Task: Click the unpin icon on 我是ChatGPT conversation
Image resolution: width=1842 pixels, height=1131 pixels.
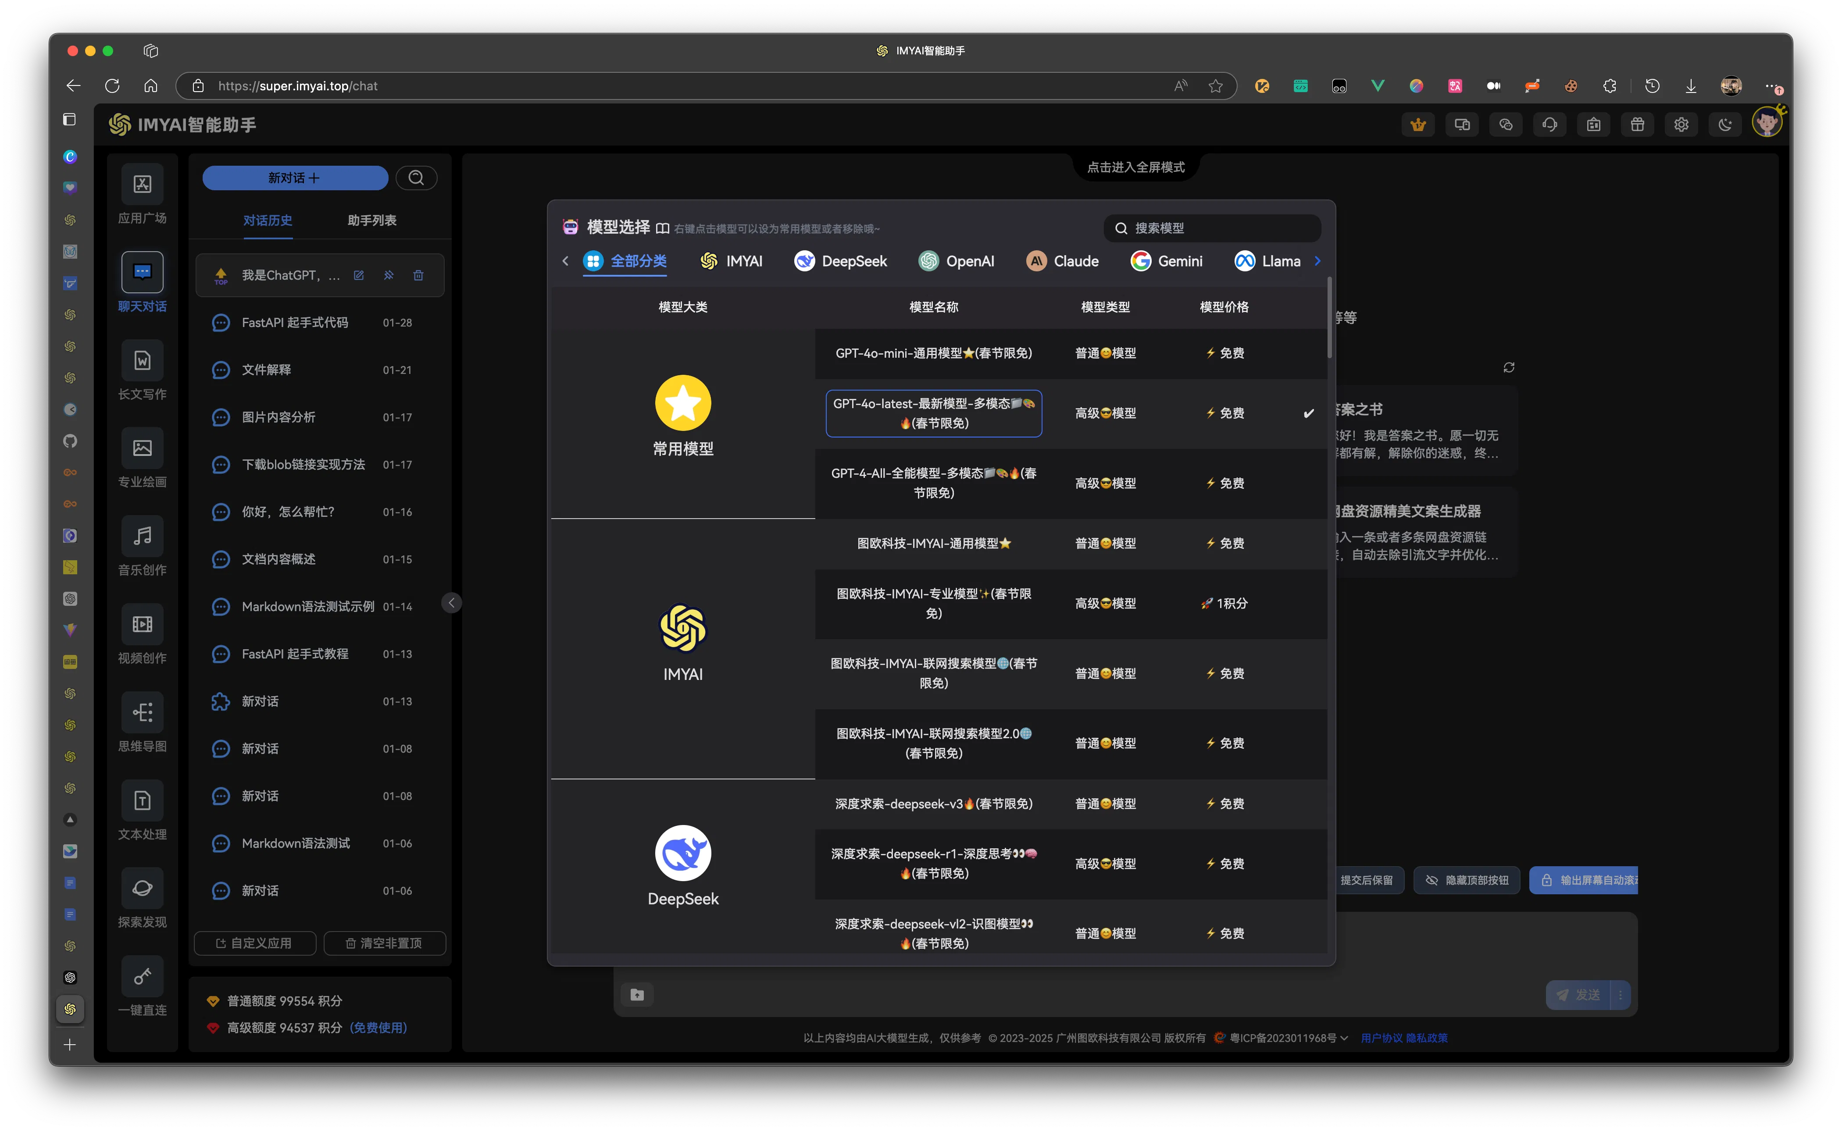Action: (x=388, y=275)
